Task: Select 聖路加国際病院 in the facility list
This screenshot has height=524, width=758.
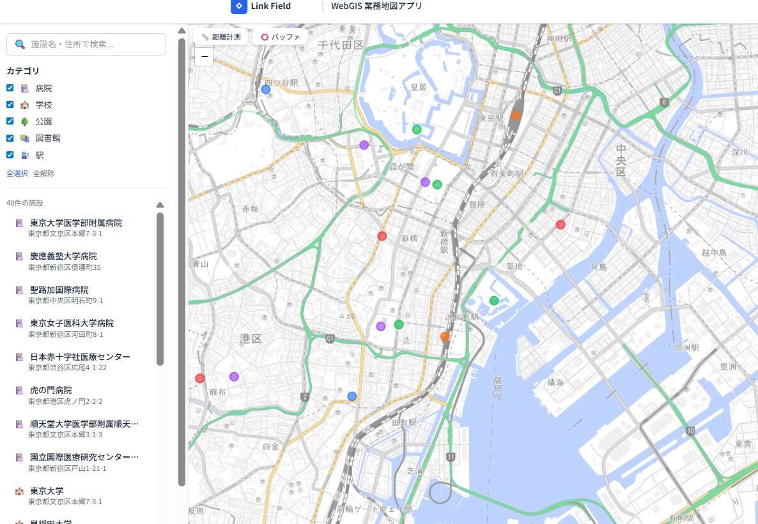Action: click(82, 295)
